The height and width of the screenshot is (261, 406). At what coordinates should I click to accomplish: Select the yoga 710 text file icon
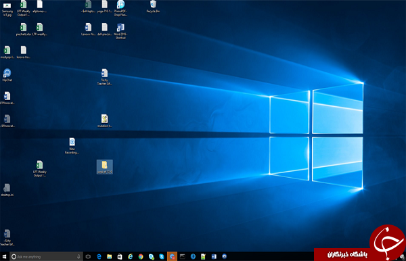click(104, 7)
